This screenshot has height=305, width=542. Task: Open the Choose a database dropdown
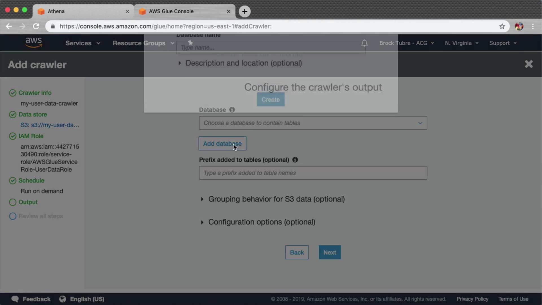coord(313,123)
